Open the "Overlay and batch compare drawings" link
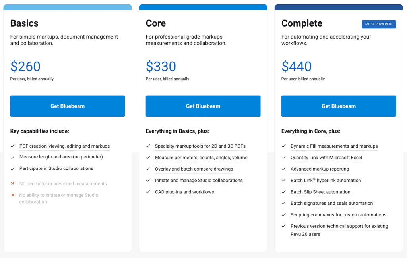The height and width of the screenshot is (258, 407). [x=194, y=169]
